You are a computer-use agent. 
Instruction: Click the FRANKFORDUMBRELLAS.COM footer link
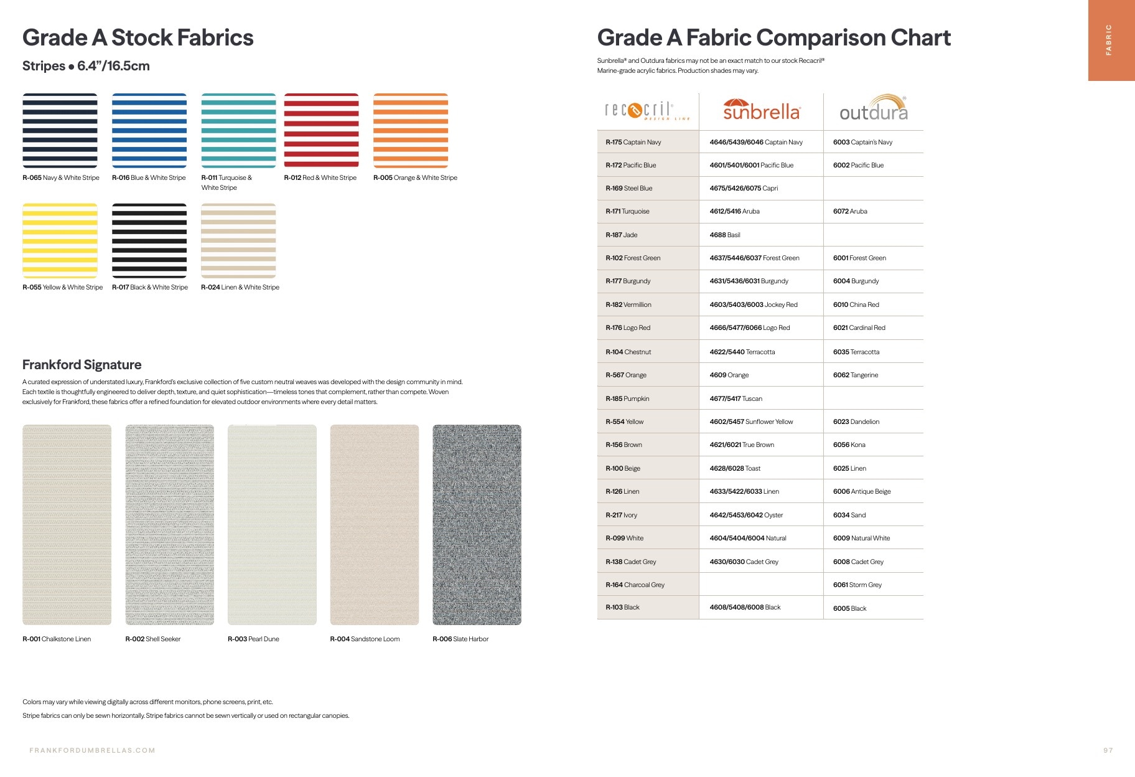[92, 750]
